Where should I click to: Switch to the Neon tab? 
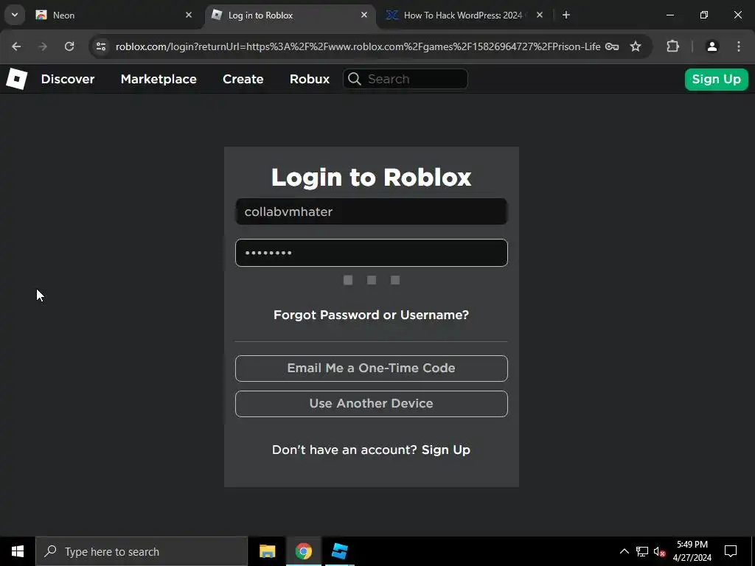(114, 15)
